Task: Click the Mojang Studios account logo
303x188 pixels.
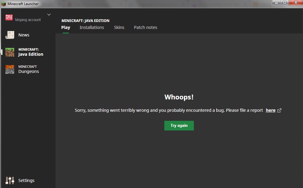Action: [9, 17]
